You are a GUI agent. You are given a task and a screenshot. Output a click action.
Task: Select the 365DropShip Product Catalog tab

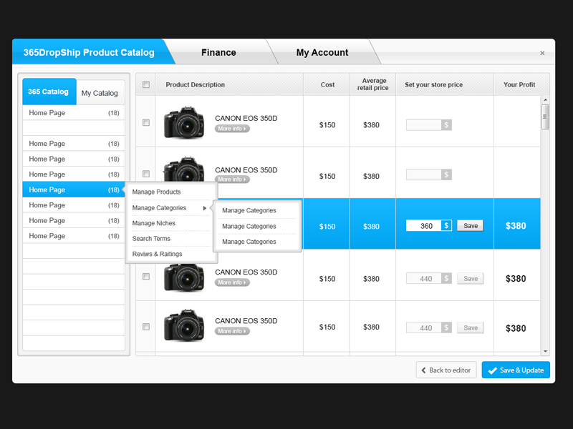tap(89, 52)
